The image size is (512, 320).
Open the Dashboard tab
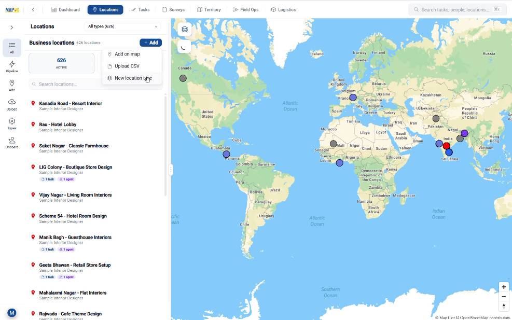tap(66, 10)
